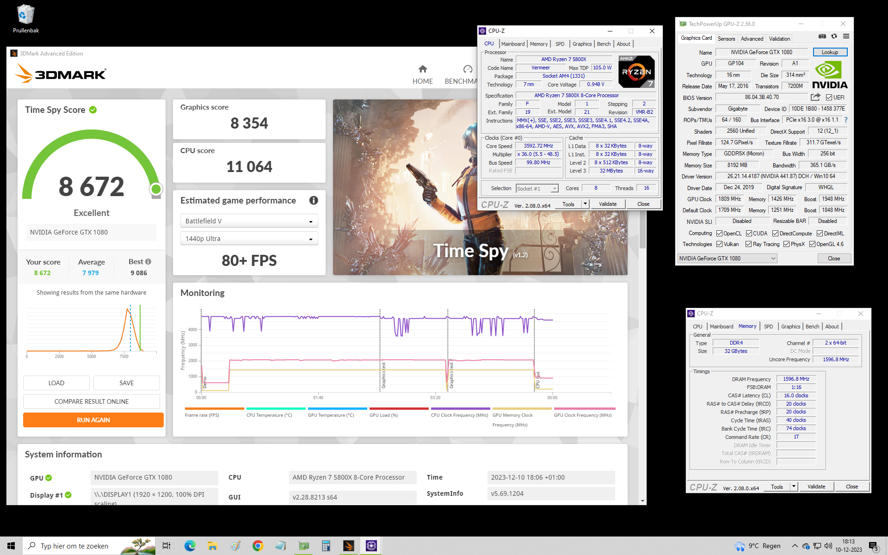Toggle the CUDA checkbox
This screenshot has height=555, width=888.
point(749,234)
